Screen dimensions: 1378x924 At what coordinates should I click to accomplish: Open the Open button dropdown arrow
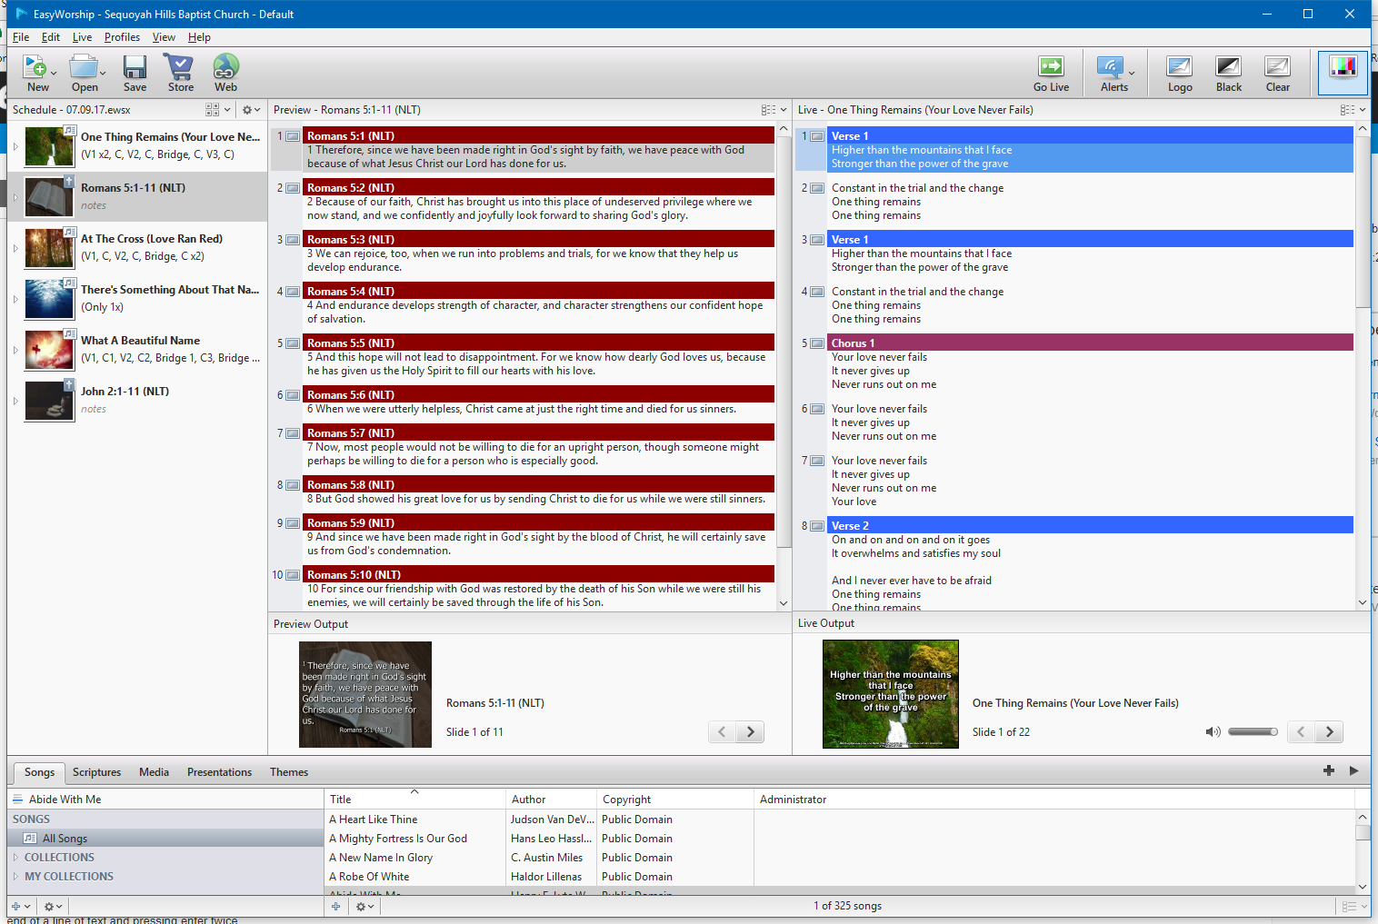[x=103, y=74]
